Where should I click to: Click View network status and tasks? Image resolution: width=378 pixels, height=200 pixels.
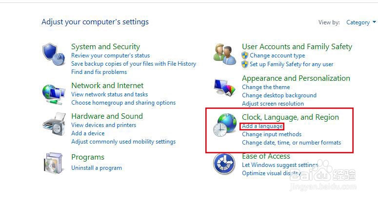point(109,94)
